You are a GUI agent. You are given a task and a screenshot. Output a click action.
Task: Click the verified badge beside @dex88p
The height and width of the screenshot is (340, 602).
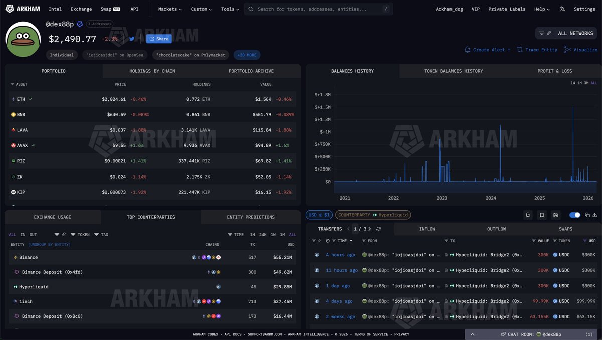point(79,24)
